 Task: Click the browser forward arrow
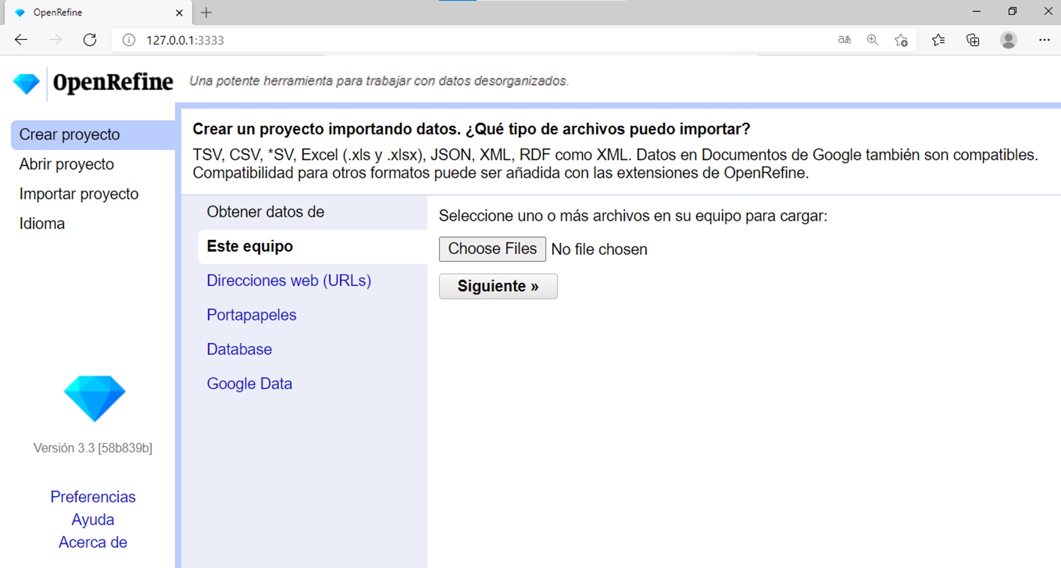(x=55, y=40)
